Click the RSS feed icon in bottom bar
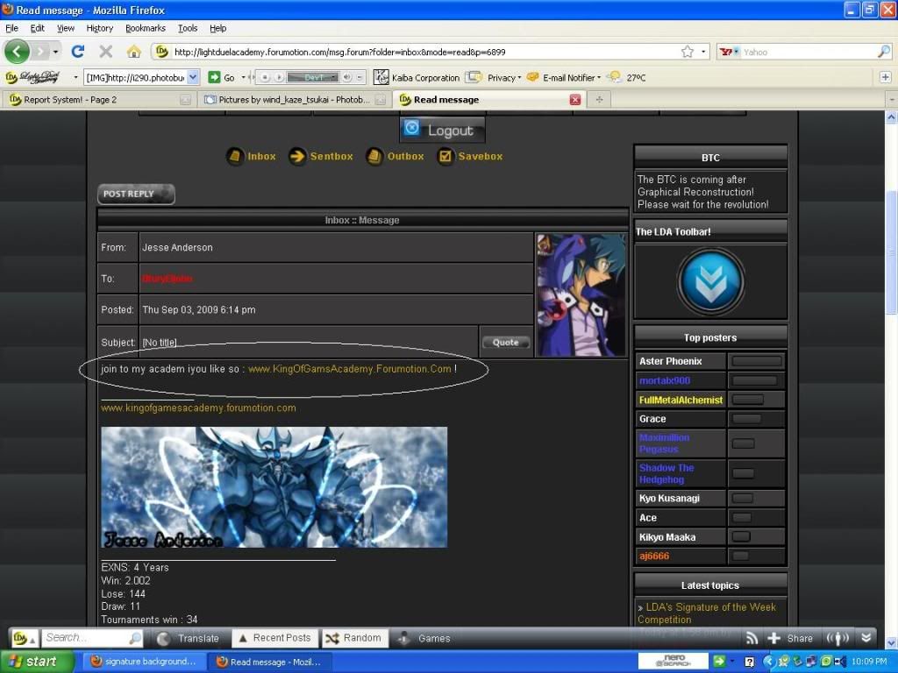The width and height of the screenshot is (898, 673). coord(752,638)
